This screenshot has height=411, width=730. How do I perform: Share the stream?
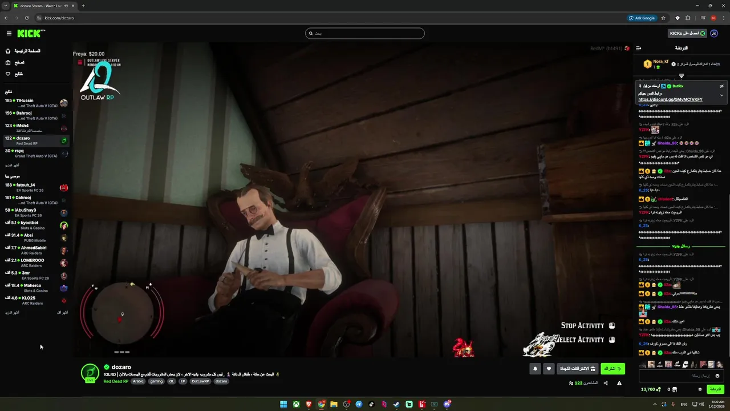pyautogui.click(x=606, y=383)
